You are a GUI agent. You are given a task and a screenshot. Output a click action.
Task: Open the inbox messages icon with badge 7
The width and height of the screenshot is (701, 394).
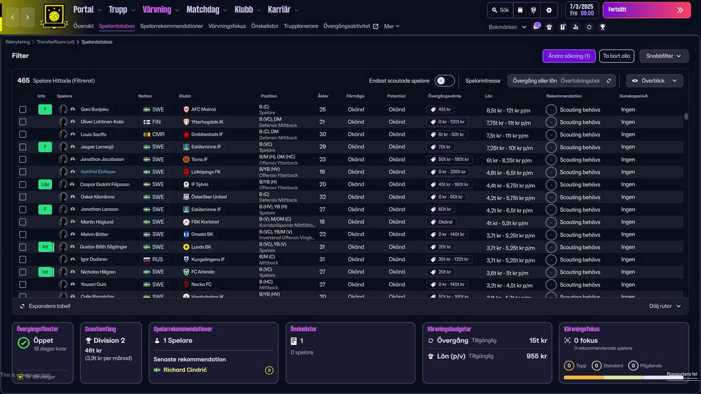coord(536,27)
